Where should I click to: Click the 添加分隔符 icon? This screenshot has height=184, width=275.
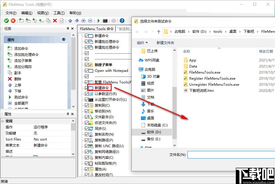point(10,67)
